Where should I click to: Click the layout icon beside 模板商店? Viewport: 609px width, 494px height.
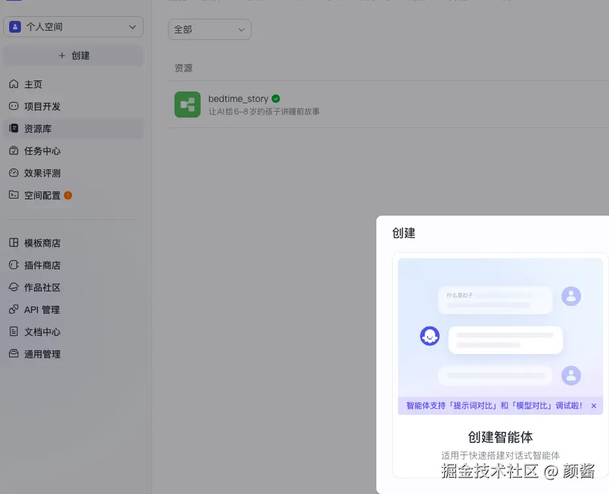click(x=14, y=242)
